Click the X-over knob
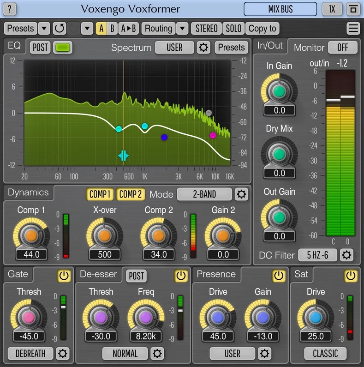The height and width of the screenshot is (367, 364). [105, 235]
